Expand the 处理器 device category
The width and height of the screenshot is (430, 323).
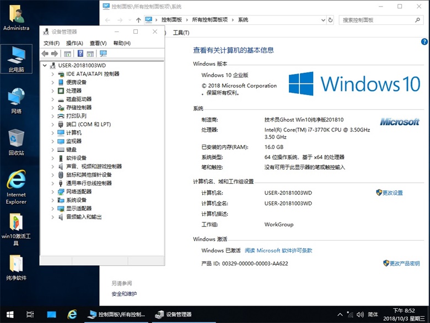pyautogui.click(x=53, y=91)
